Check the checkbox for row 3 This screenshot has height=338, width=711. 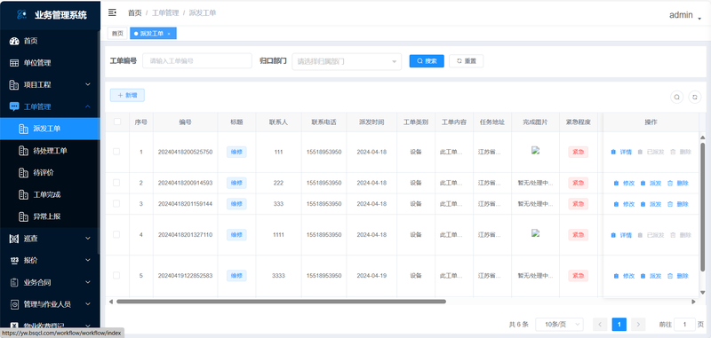(x=116, y=204)
